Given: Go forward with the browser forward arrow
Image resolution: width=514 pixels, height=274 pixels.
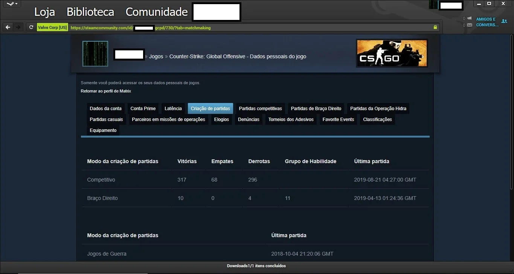Looking at the screenshot, I should pos(18,27).
